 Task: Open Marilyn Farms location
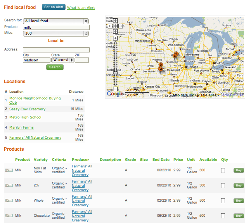[x=21, y=127]
